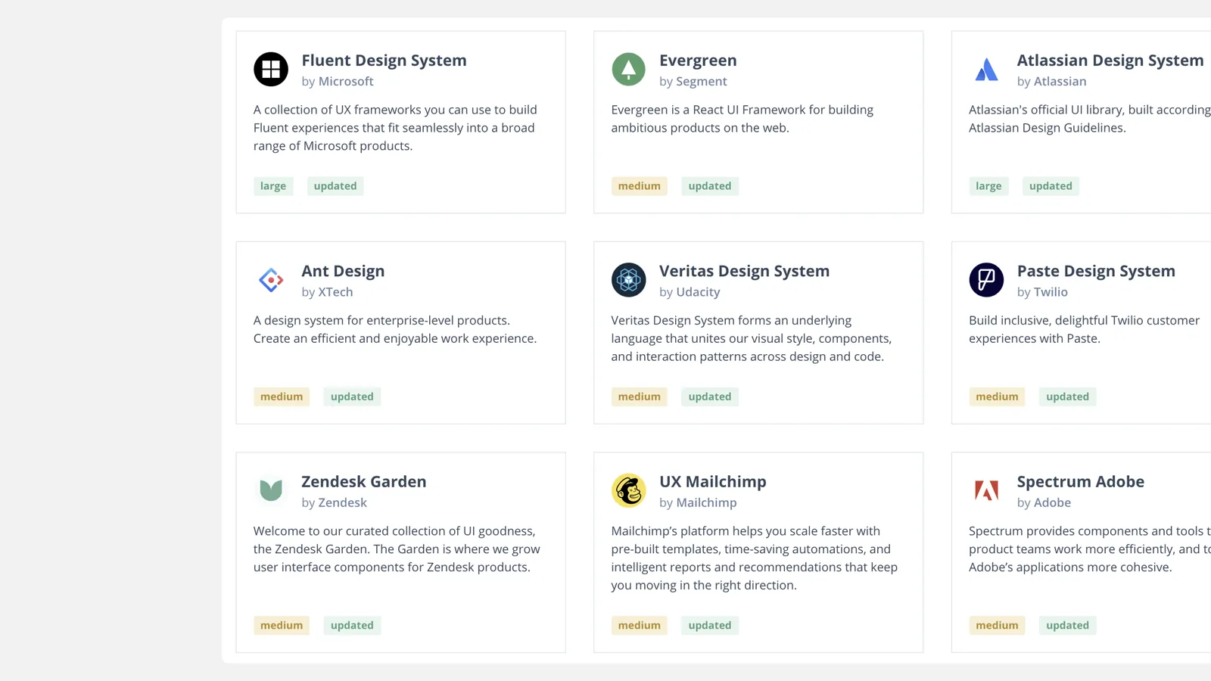Click 'by Udacity' author text
The width and height of the screenshot is (1211, 681).
[690, 291]
